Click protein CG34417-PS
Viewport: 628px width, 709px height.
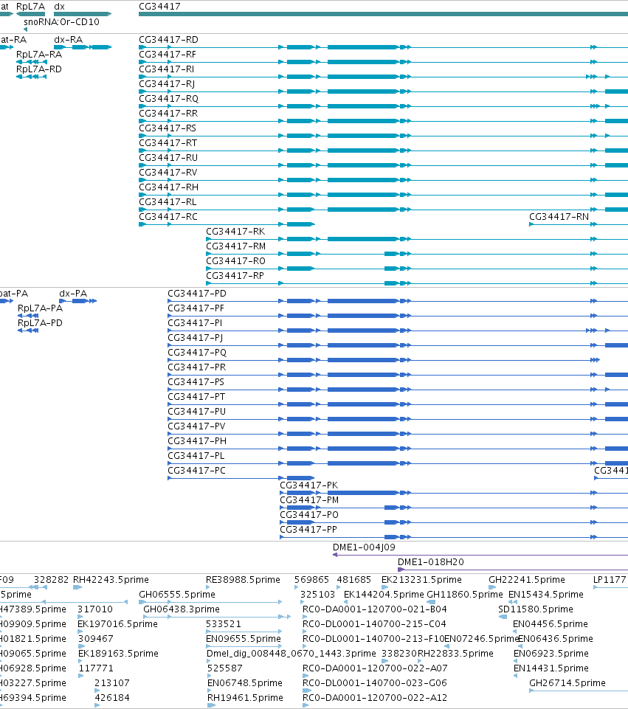coord(196,382)
